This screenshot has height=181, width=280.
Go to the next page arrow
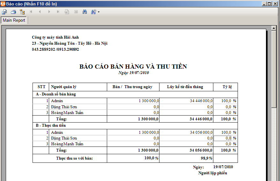coord(49,12)
